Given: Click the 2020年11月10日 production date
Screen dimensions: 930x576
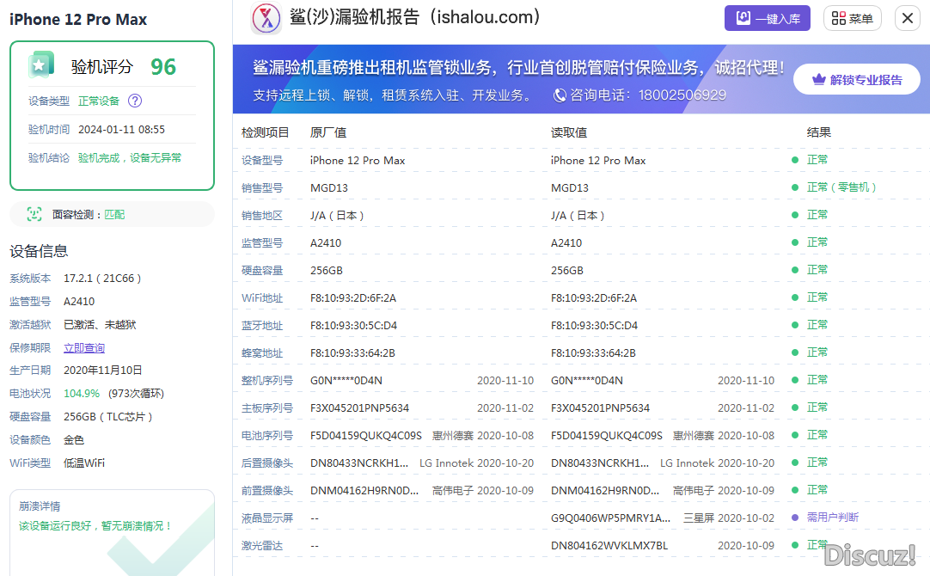Looking at the screenshot, I should (x=102, y=371).
